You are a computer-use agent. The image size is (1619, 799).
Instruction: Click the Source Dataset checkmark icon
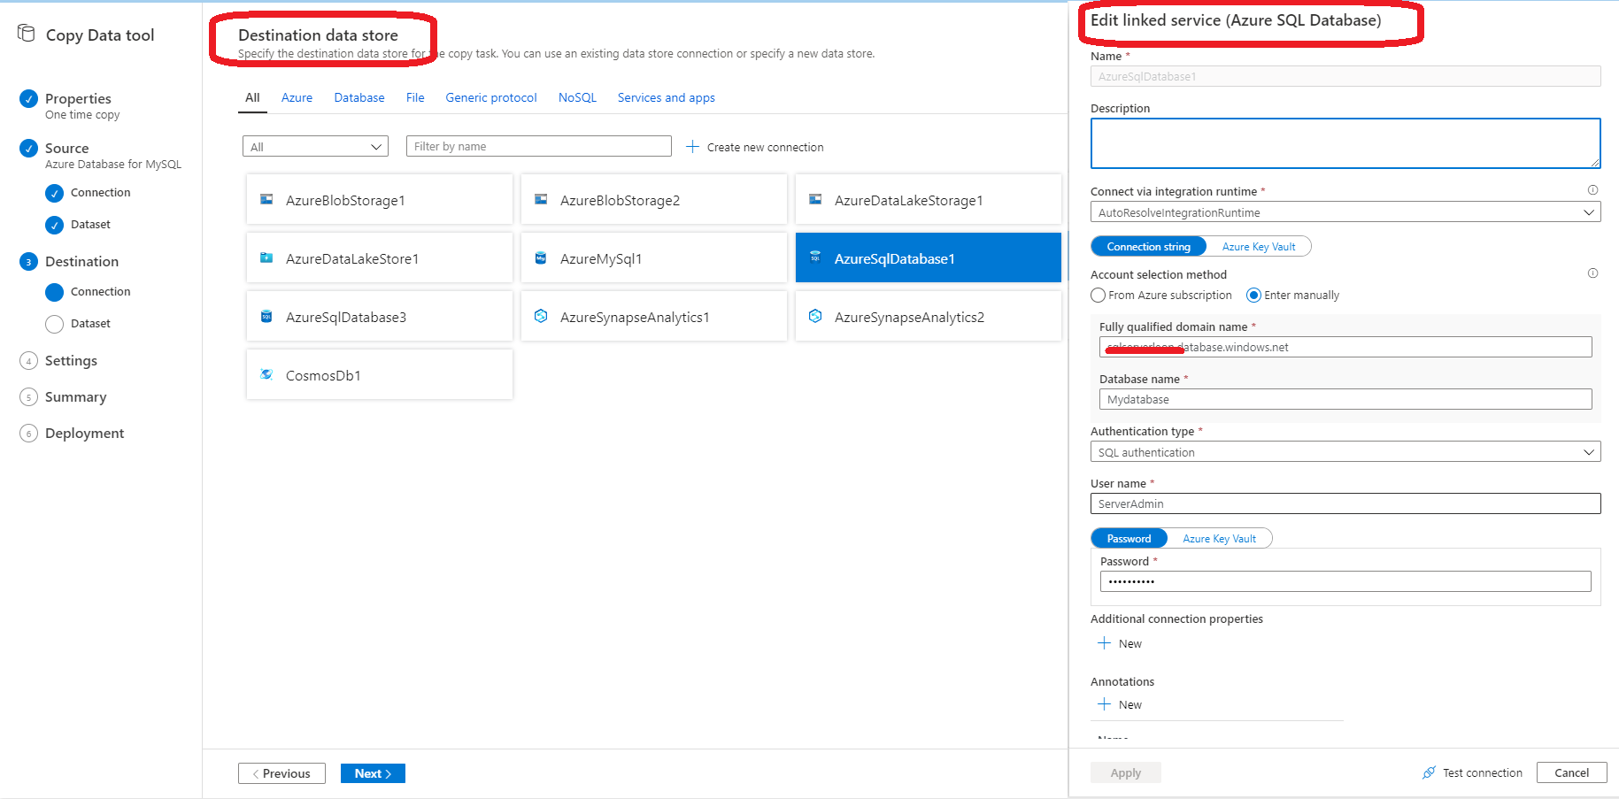tap(54, 225)
